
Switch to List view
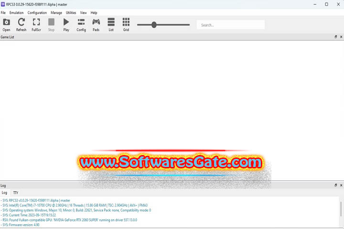point(111,25)
